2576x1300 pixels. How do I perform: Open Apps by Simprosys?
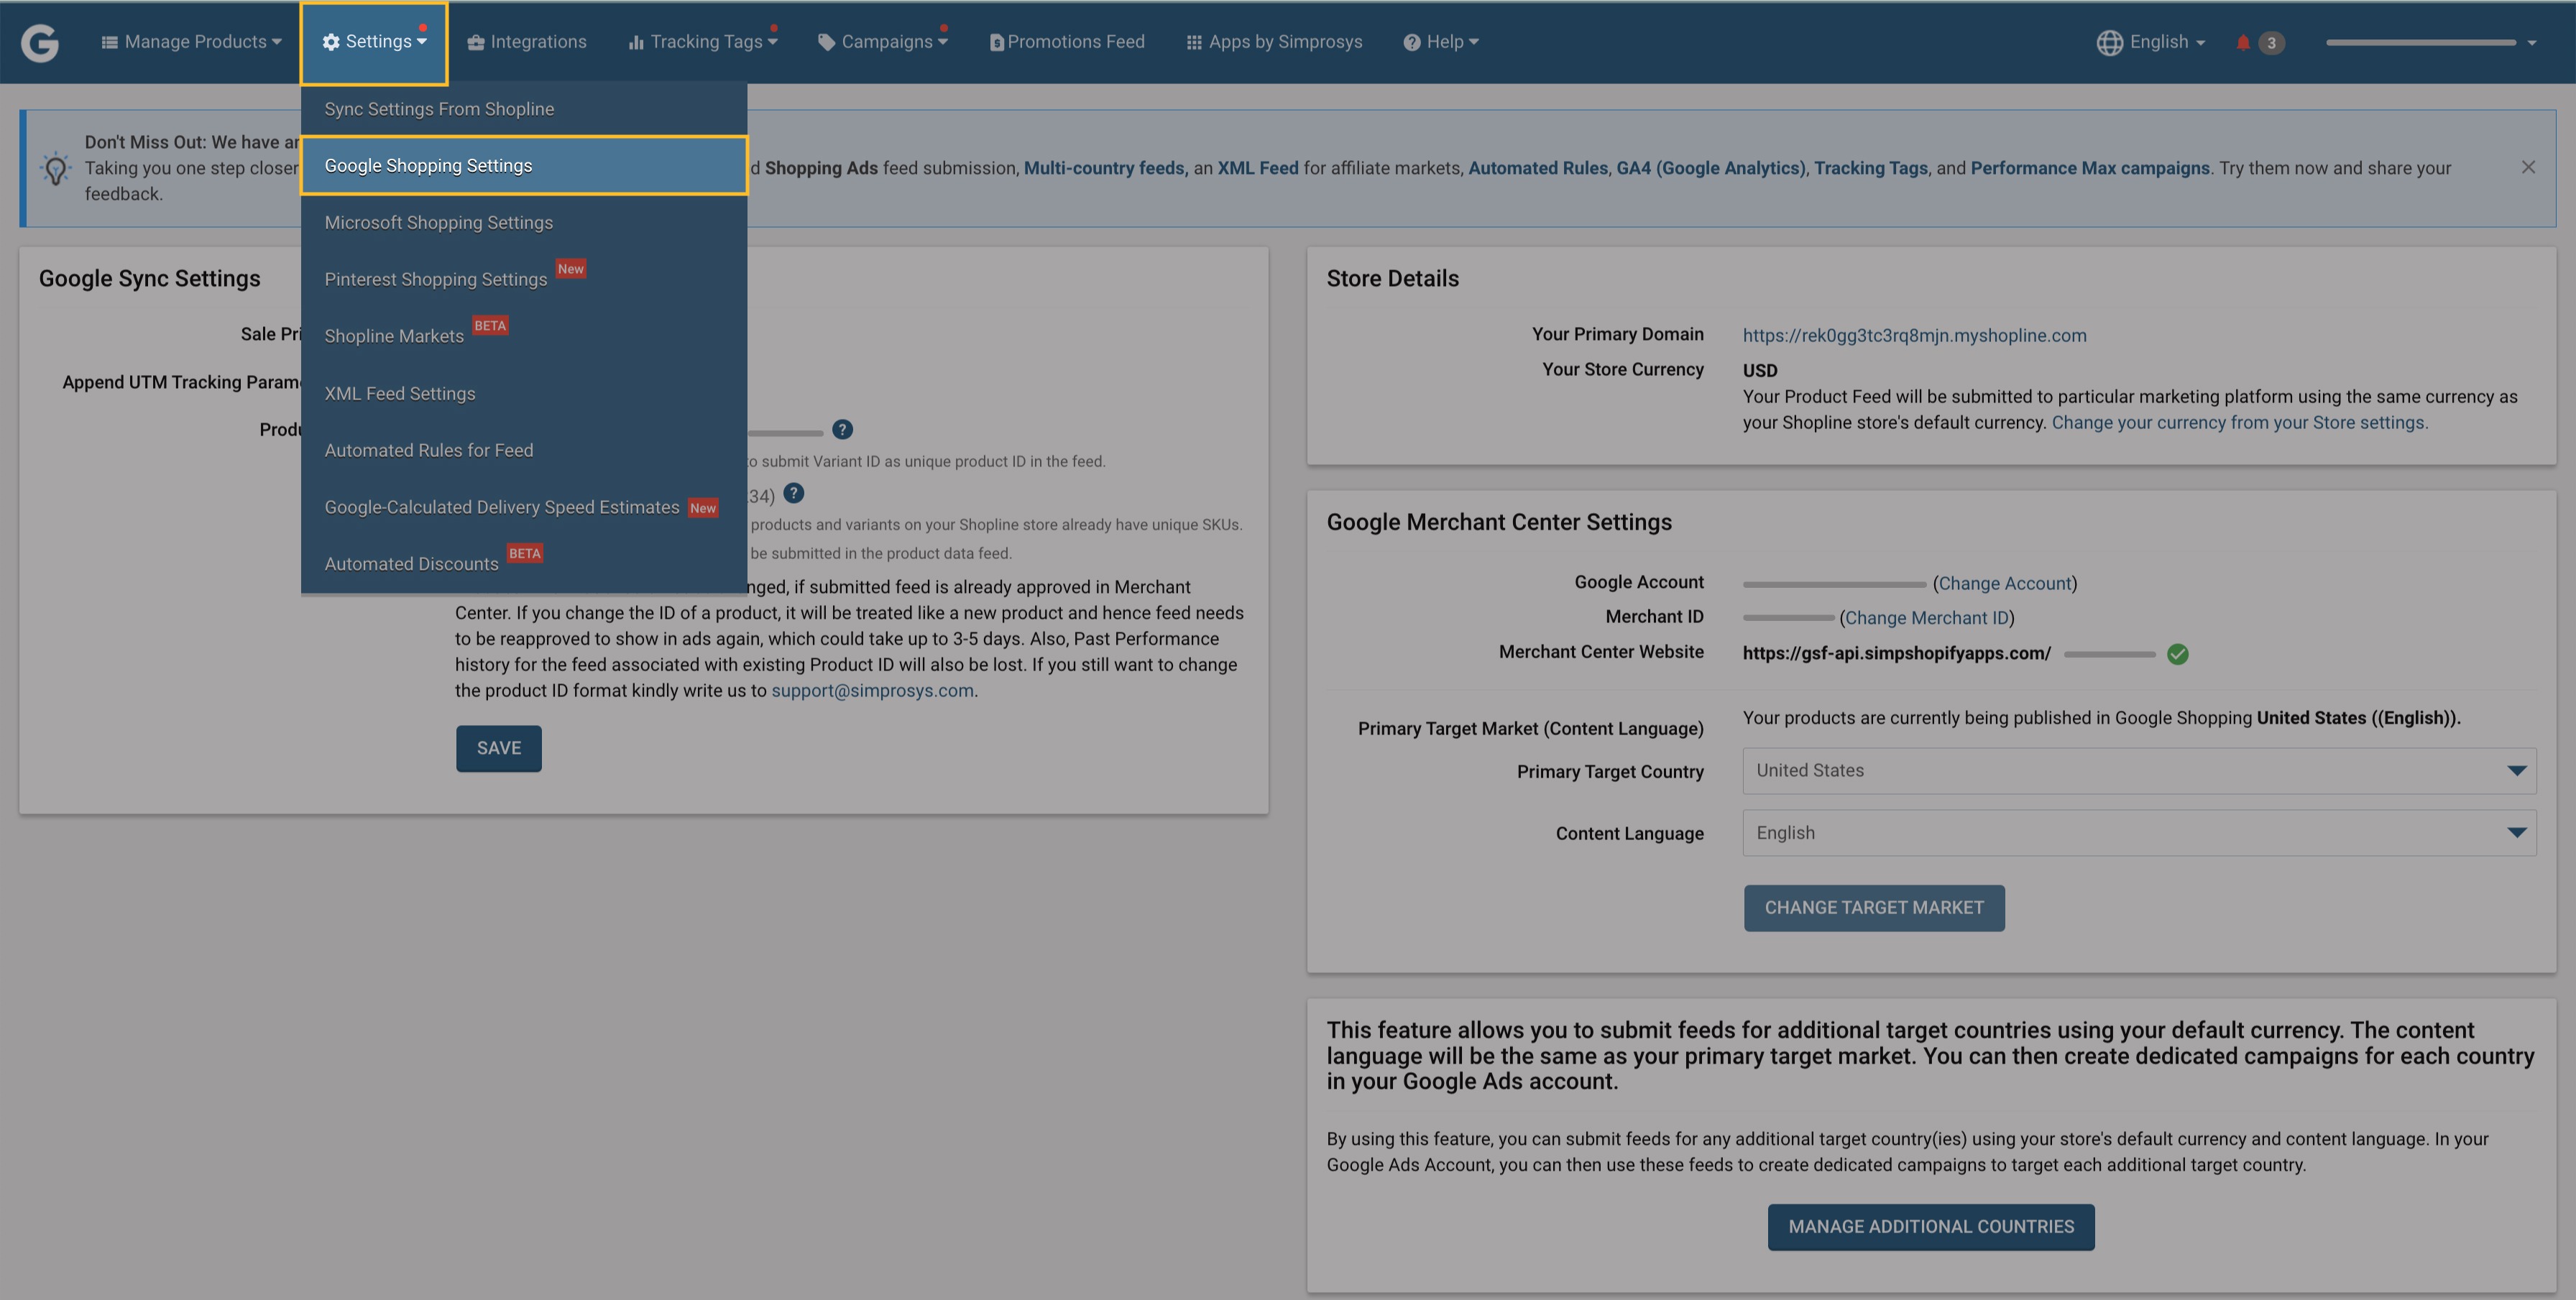1274,42
